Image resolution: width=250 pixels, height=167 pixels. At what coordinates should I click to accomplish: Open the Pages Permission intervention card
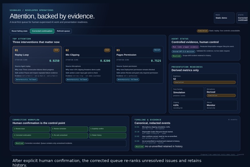click(139, 65)
